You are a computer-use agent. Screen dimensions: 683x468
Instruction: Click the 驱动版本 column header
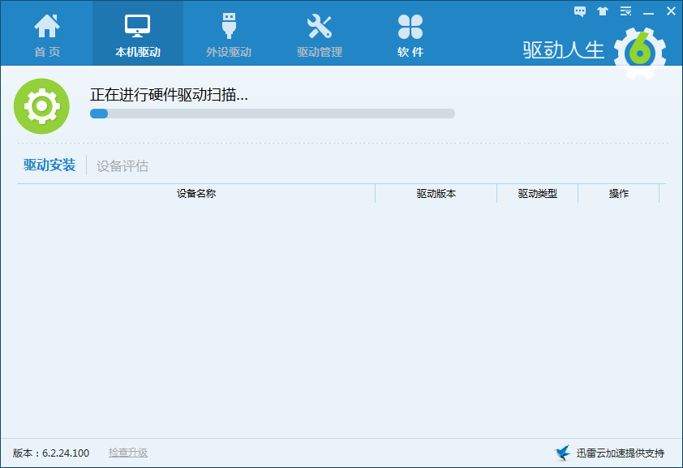point(436,194)
